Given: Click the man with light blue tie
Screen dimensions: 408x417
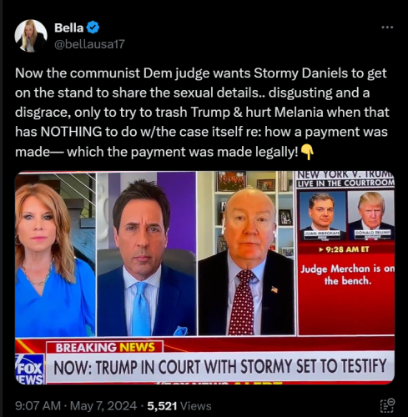Looking at the screenshot, I should 147,254.
